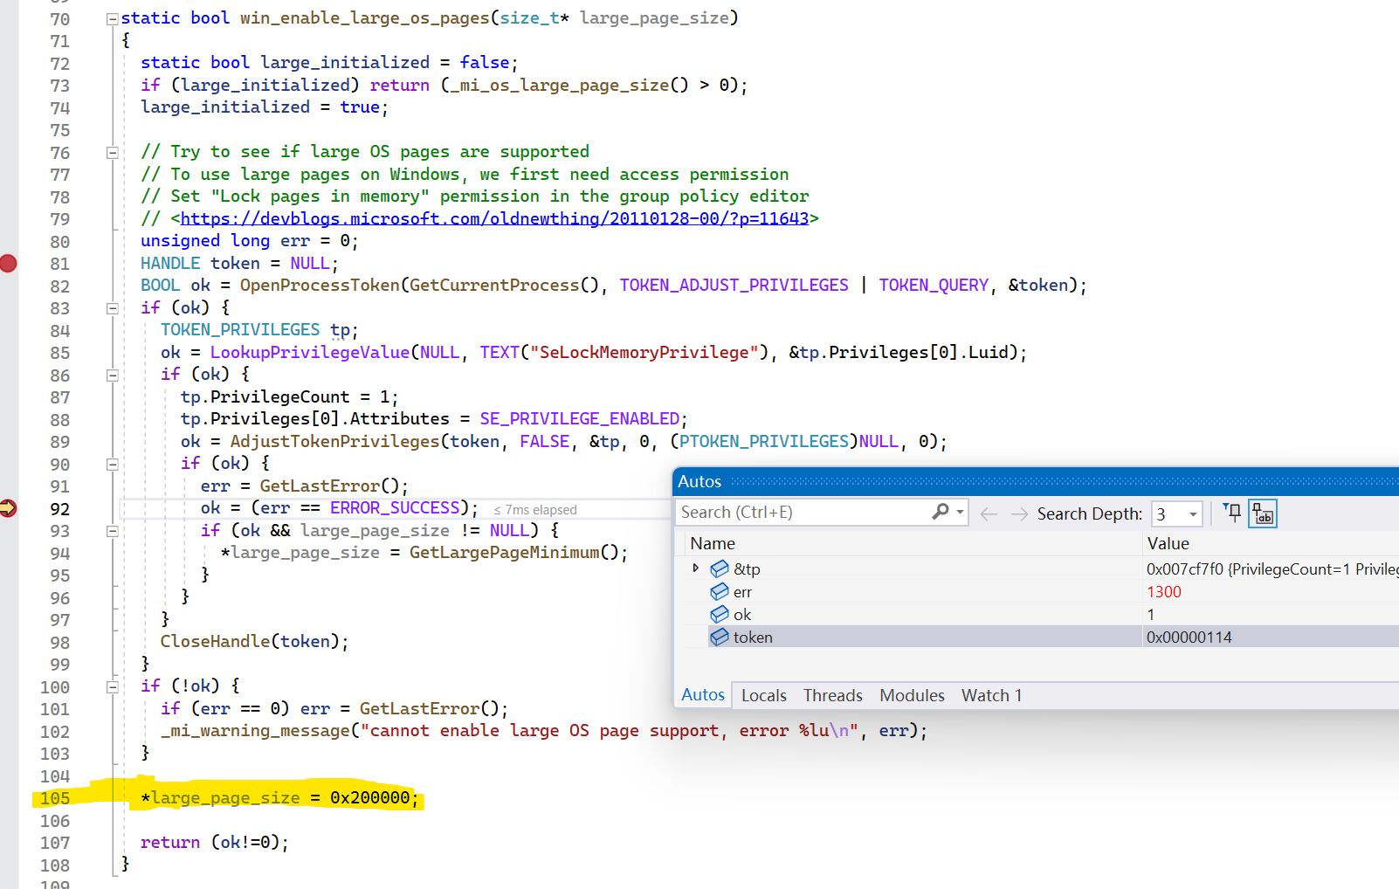Set a breakpoint in the margin at line 85

click(x=10, y=353)
